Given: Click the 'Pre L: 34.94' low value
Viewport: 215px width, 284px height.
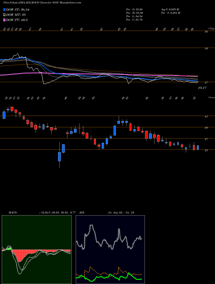Looking at the screenshot, I should 134,16.
